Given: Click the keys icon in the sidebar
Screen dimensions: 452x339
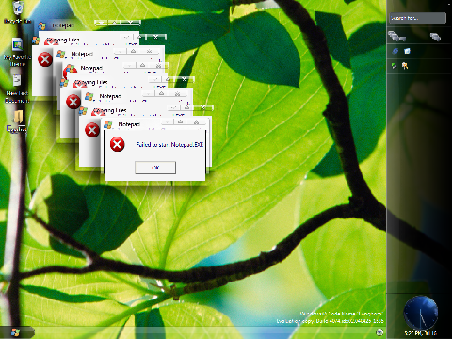Looking at the screenshot, I should point(405,66).
